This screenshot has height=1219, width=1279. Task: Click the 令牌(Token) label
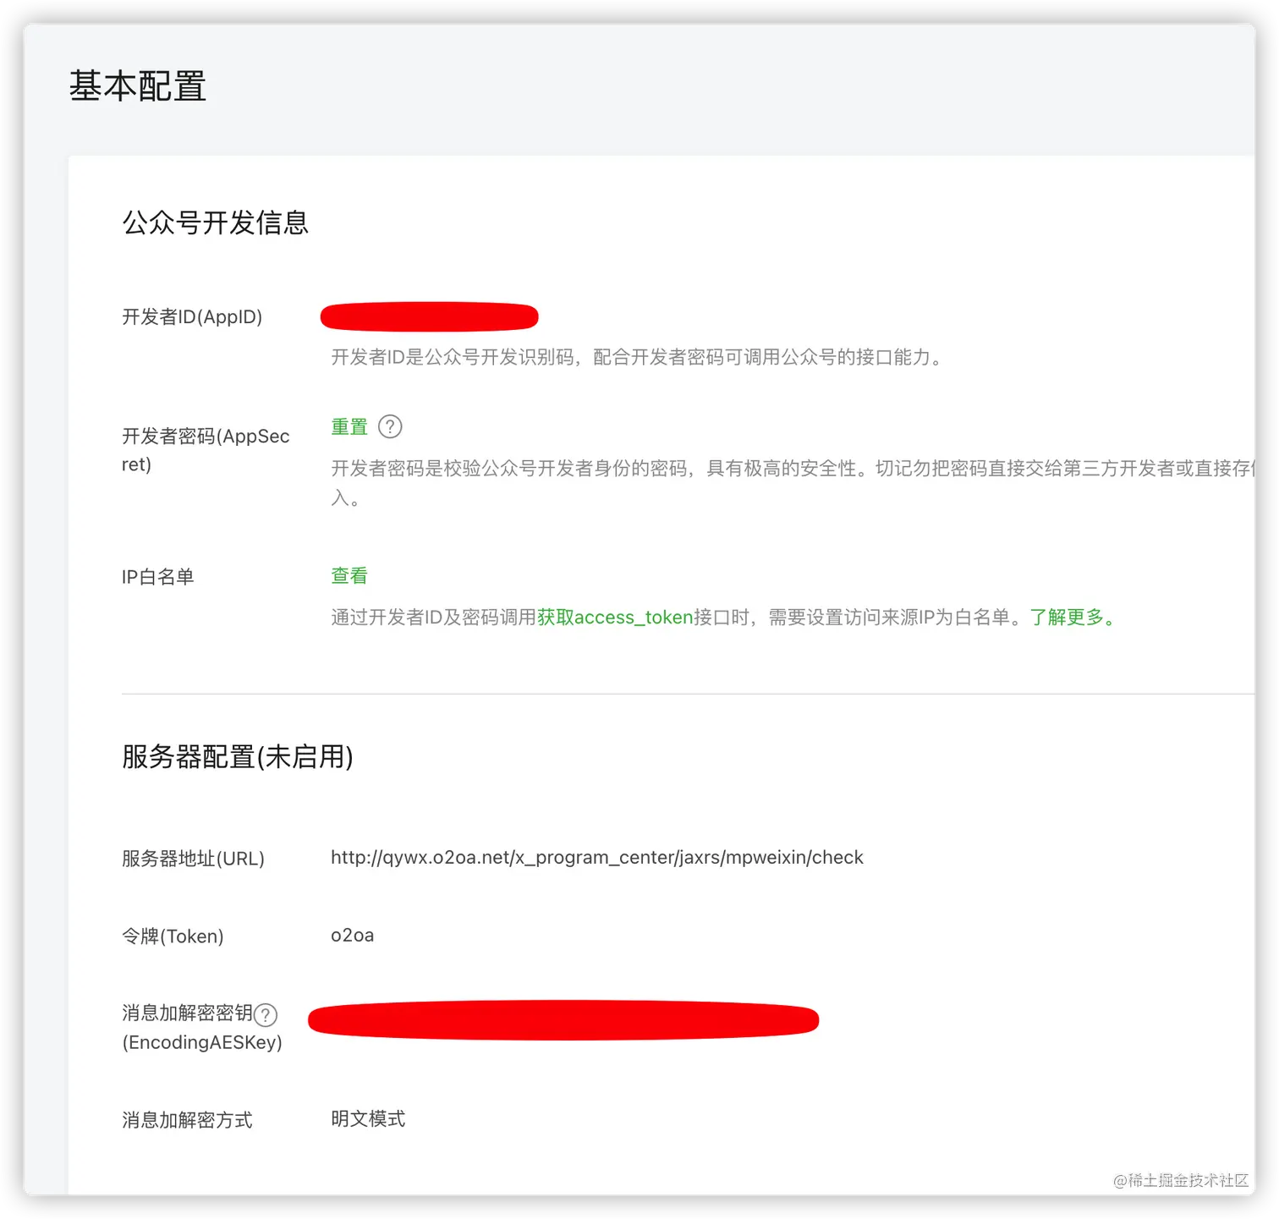(x=173, y=936)
